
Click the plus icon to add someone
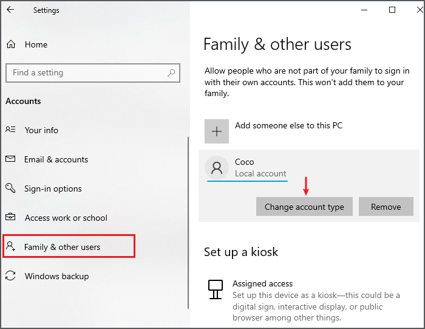pos(217,131)
